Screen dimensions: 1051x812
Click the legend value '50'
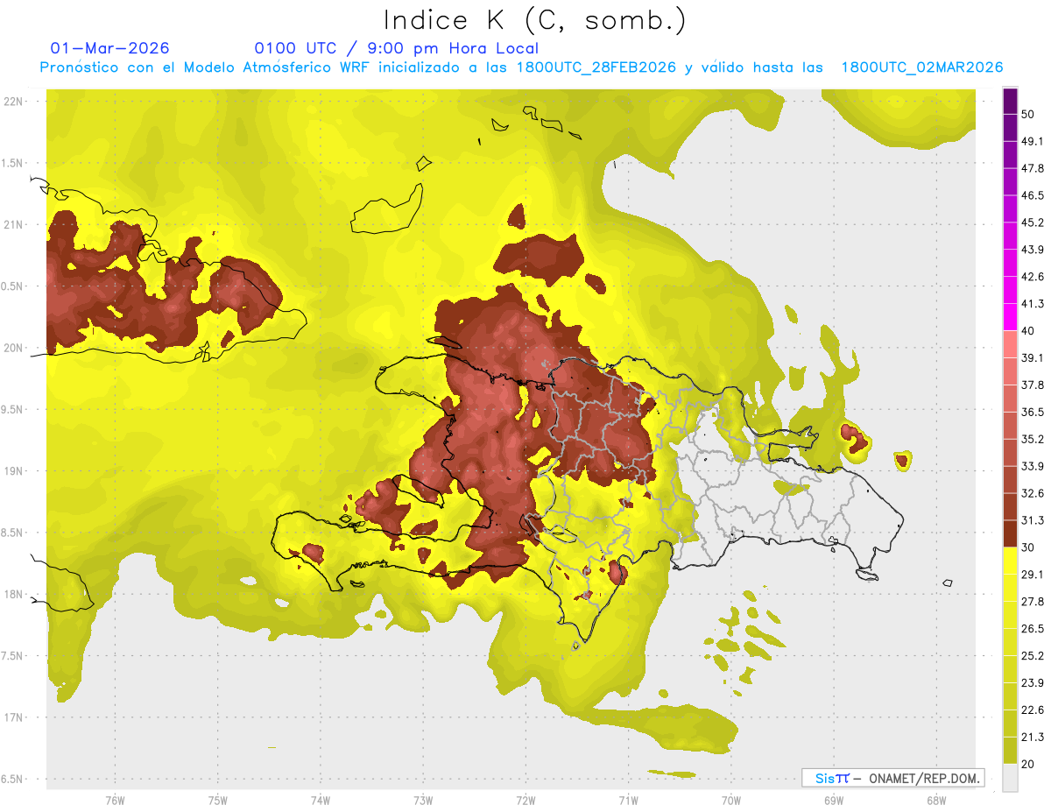click(x=1029, y=114)
